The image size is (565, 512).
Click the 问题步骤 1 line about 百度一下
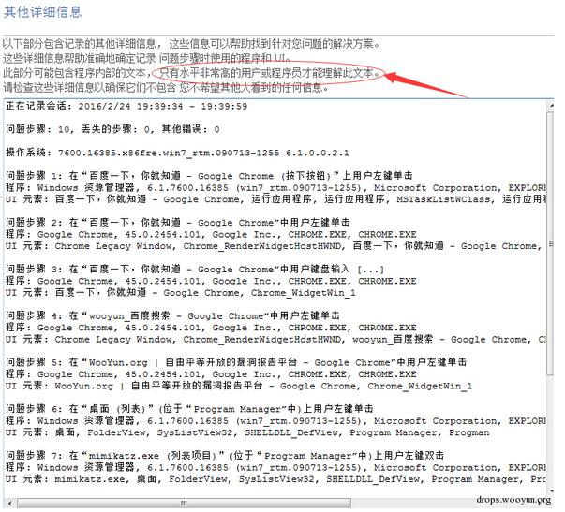click(209, 176)
